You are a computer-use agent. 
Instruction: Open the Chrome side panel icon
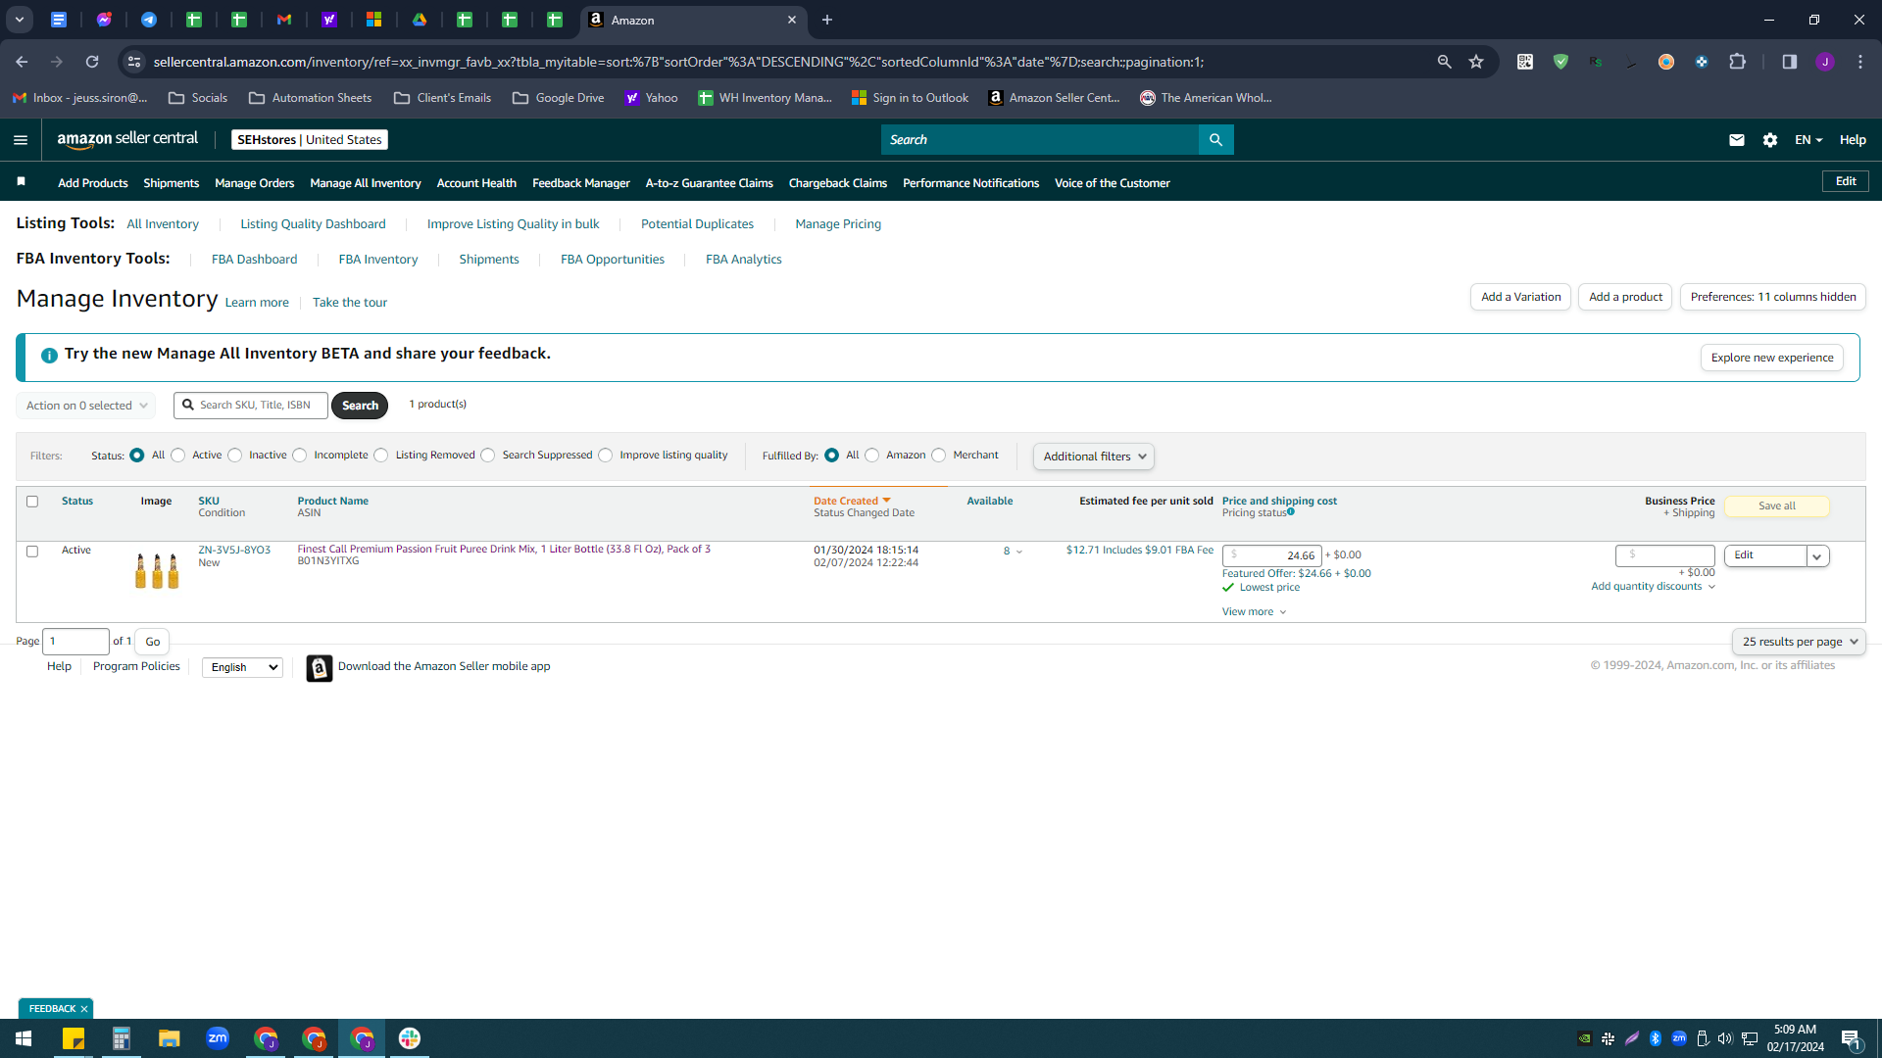pos(1789,62)
